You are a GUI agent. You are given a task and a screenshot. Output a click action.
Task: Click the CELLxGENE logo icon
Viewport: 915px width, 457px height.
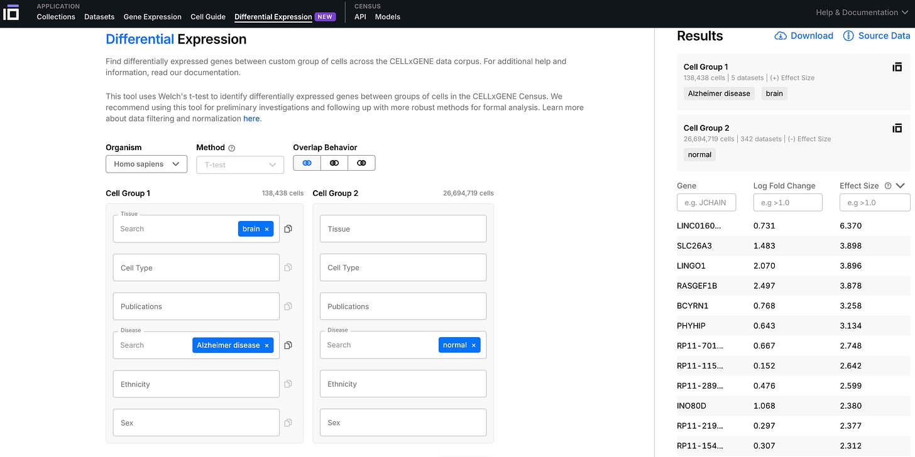coord(11,12)
